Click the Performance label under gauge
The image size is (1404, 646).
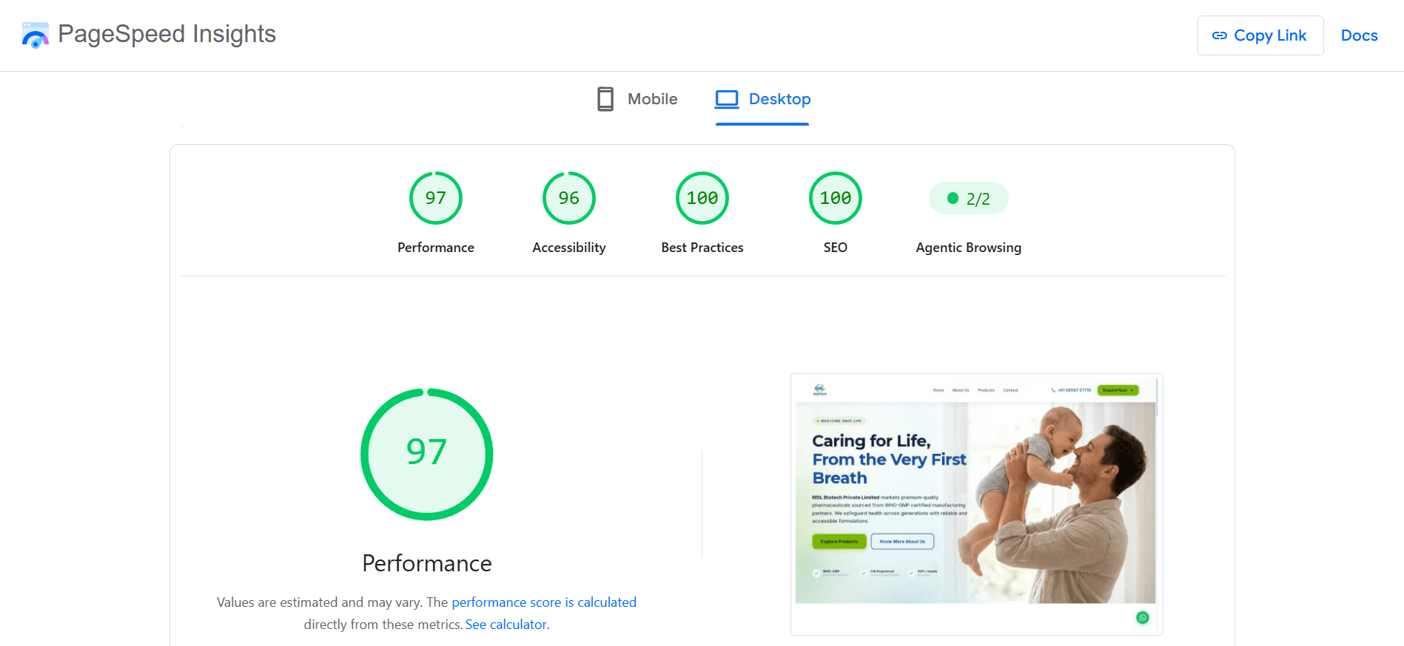pos(436,248)
